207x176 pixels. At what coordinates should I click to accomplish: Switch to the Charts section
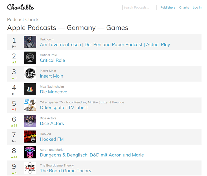pos(184,7)
